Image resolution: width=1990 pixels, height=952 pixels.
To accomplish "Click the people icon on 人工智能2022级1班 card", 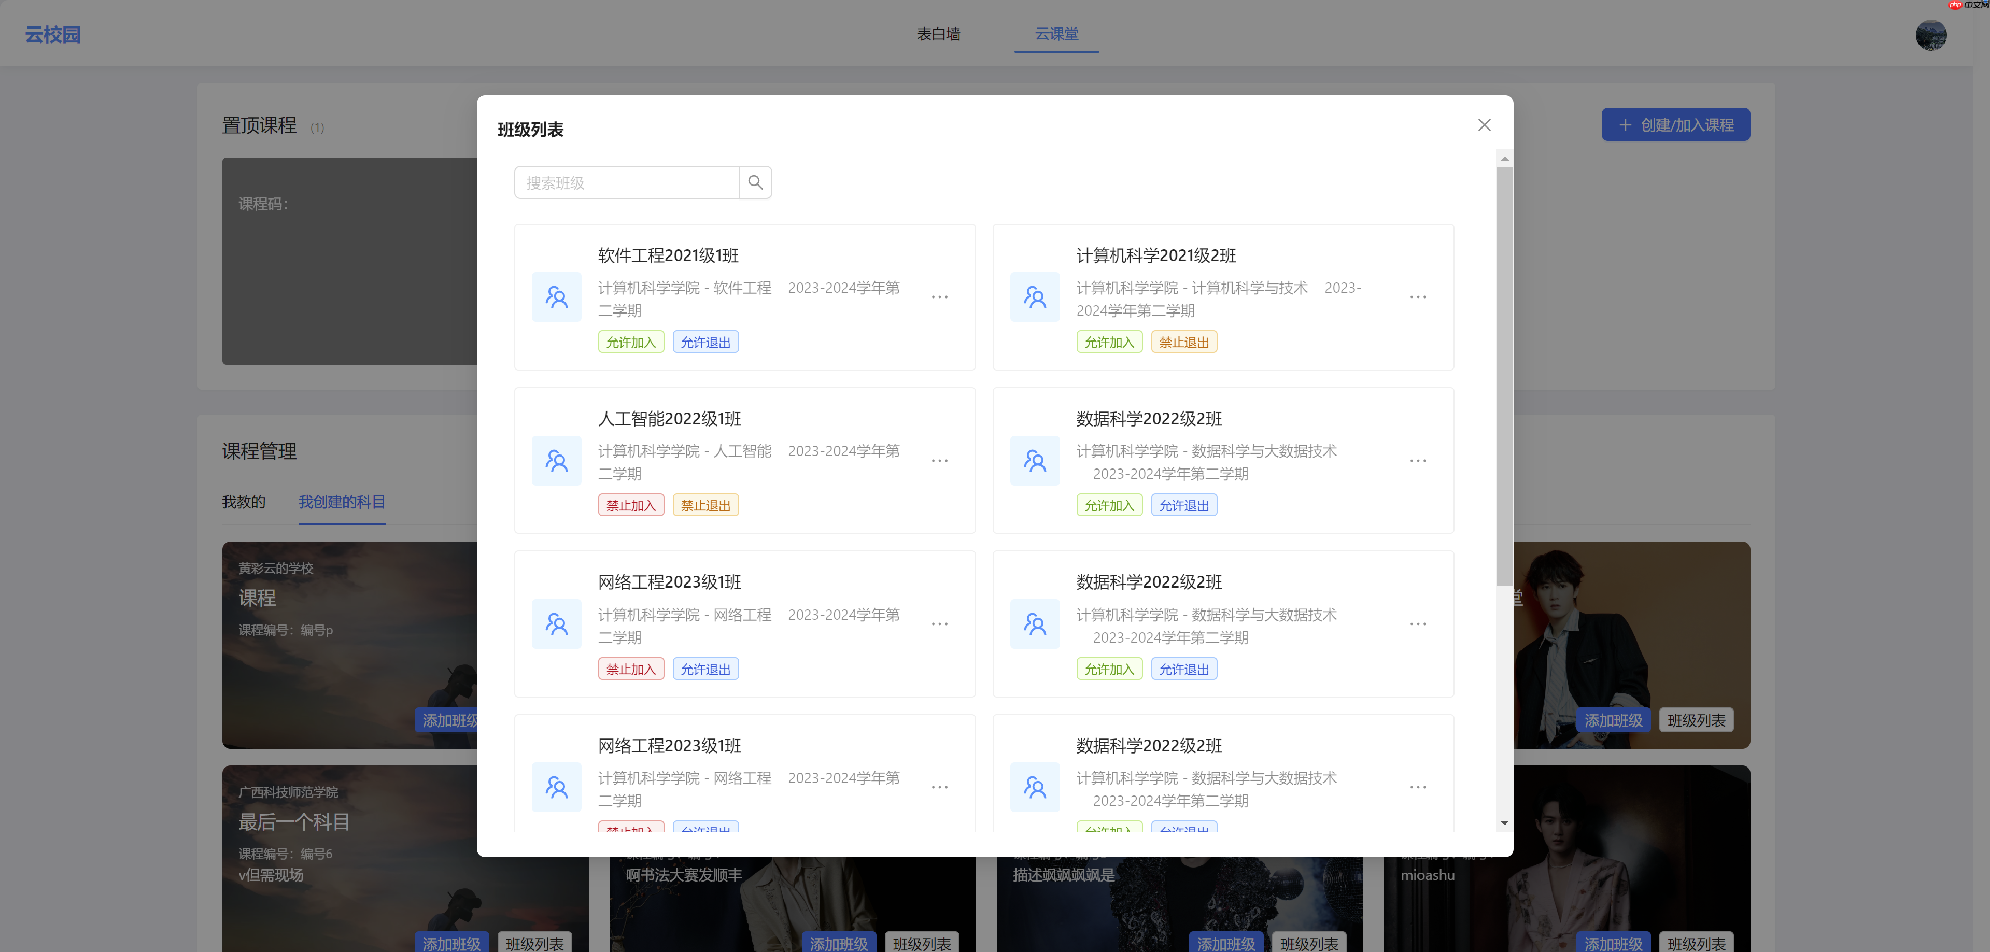I will pyautogui.click(x=556, y=460).
